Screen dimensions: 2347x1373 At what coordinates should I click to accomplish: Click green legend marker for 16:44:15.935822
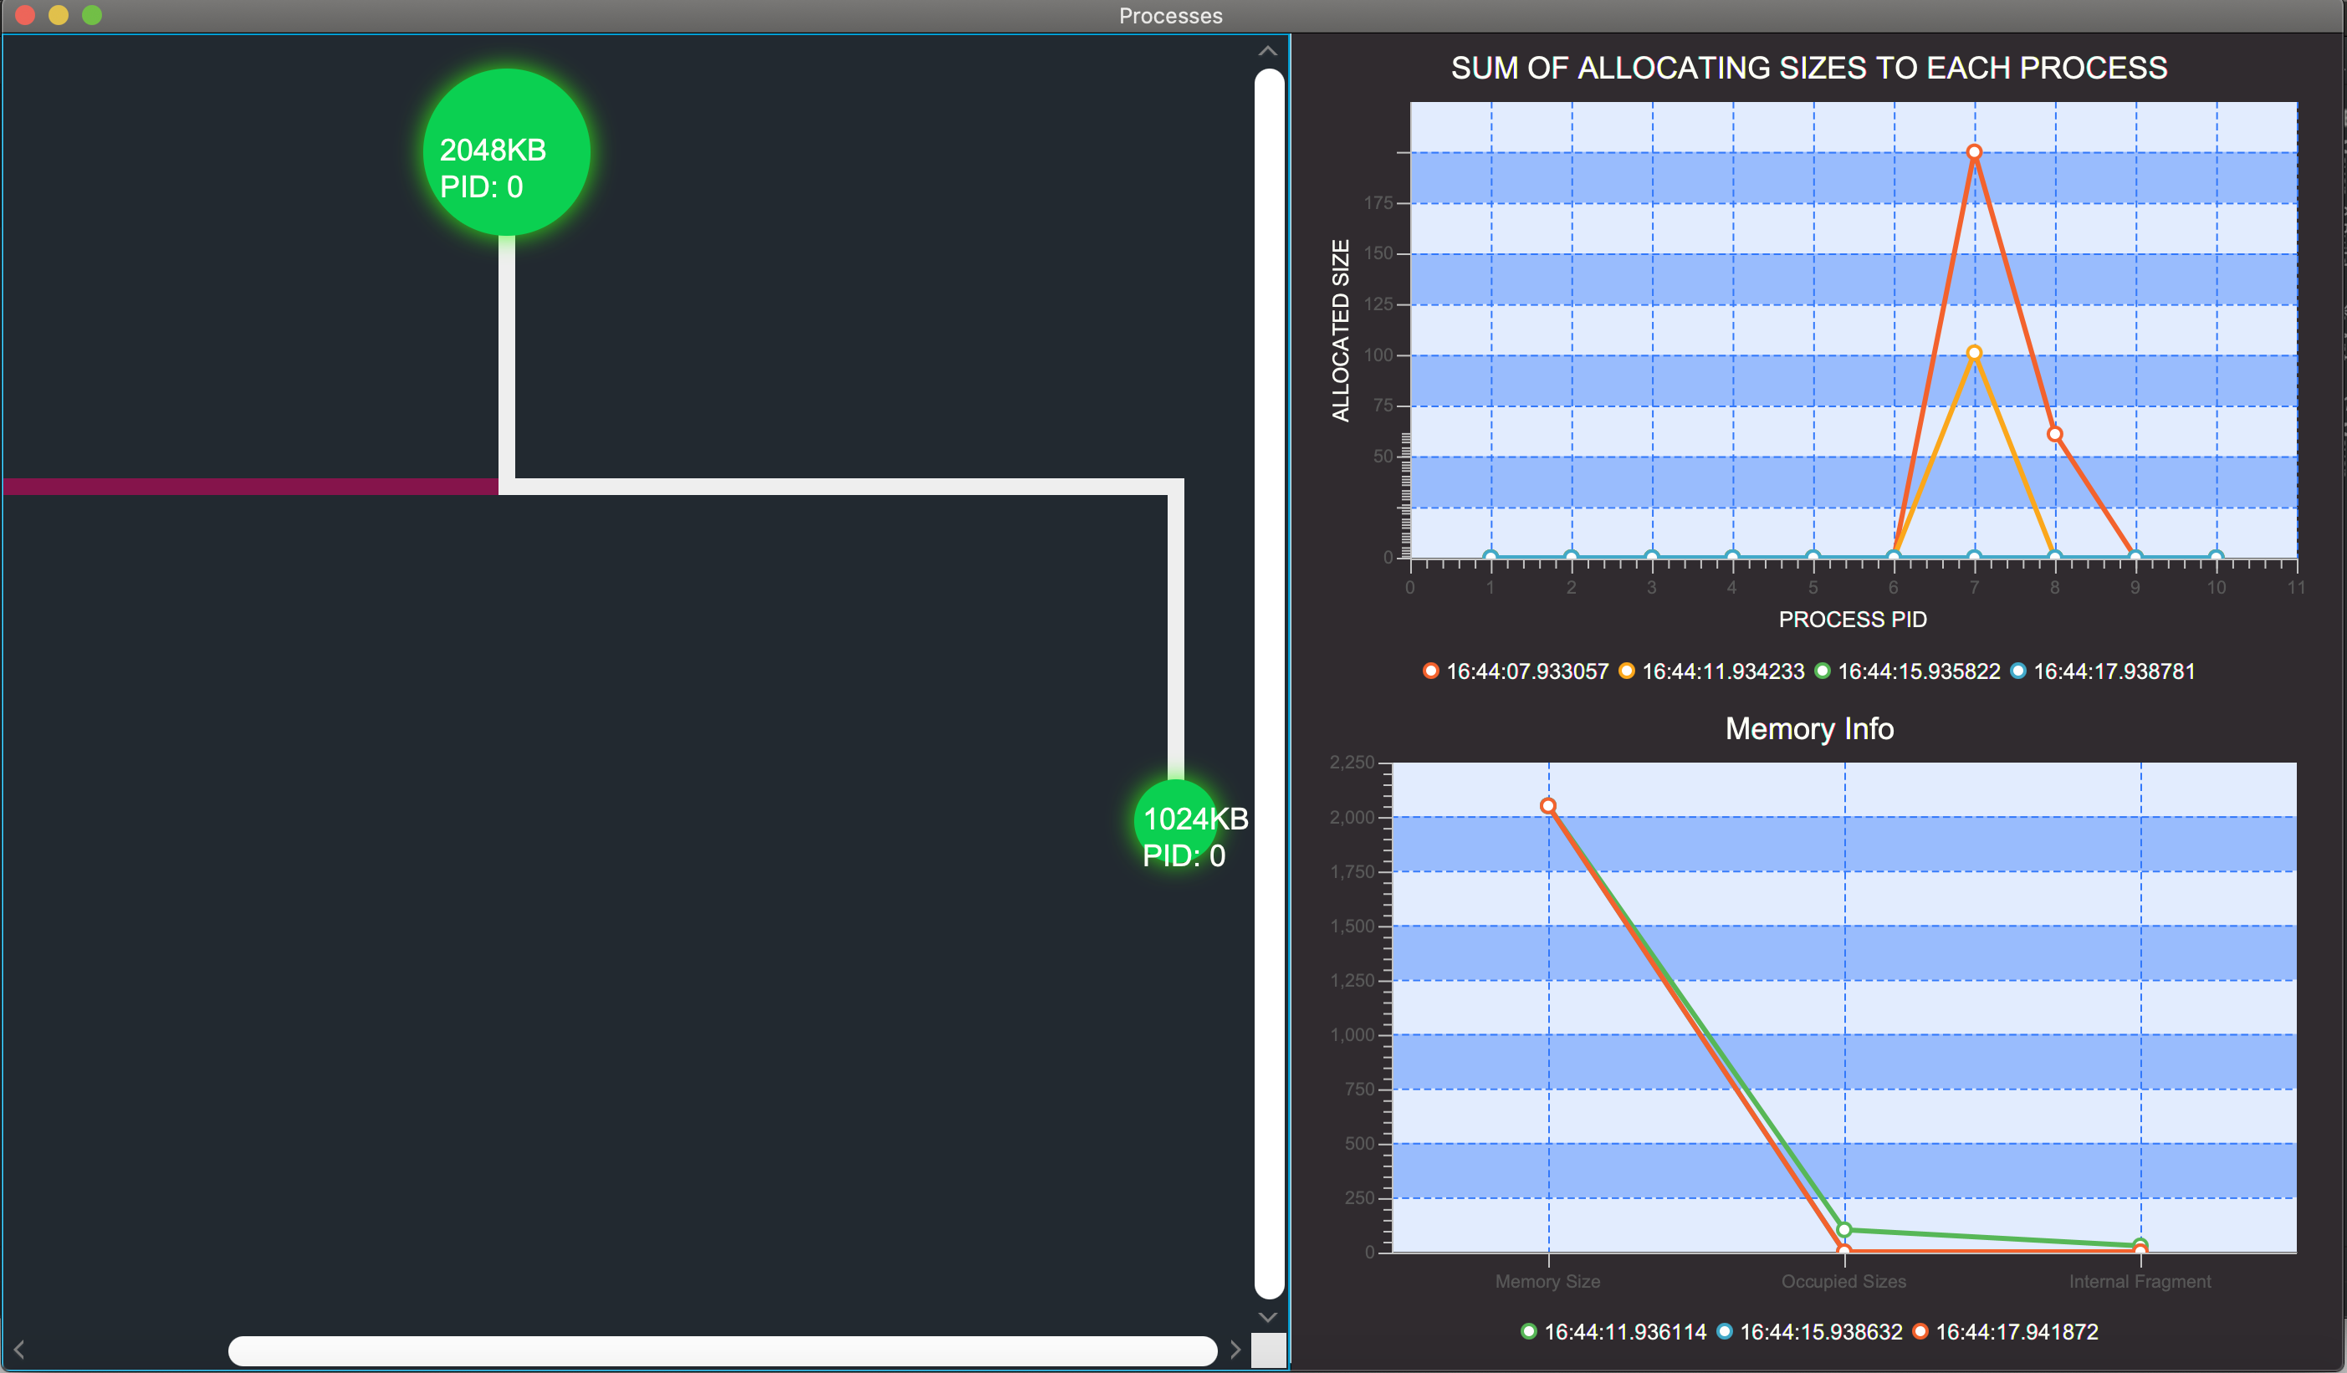coord(1822,671)
